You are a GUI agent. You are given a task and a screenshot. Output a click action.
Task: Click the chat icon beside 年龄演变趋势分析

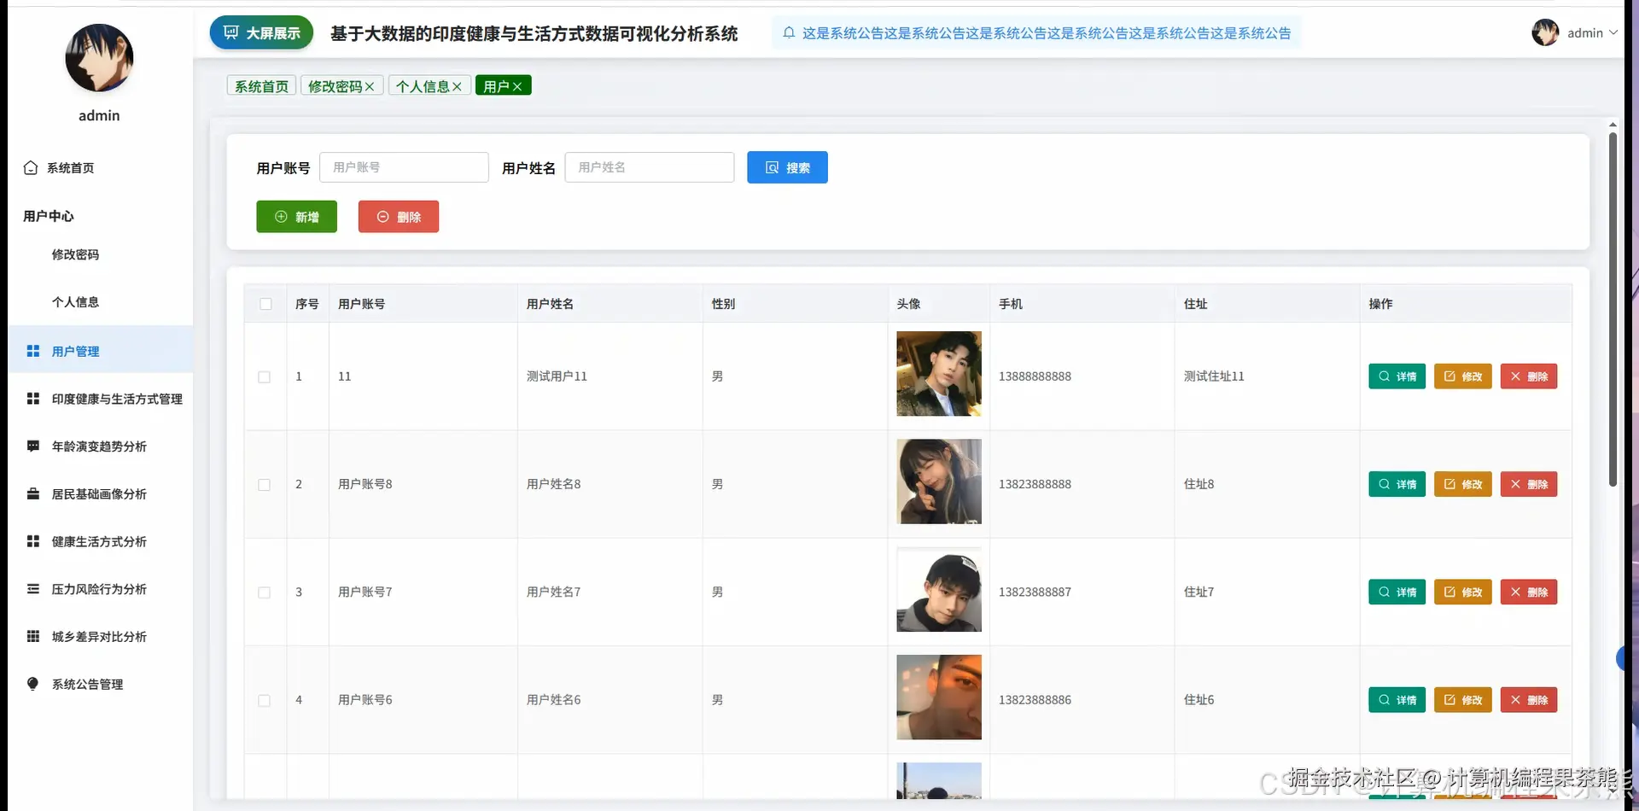pyautogui.click(x=33, y=446)
